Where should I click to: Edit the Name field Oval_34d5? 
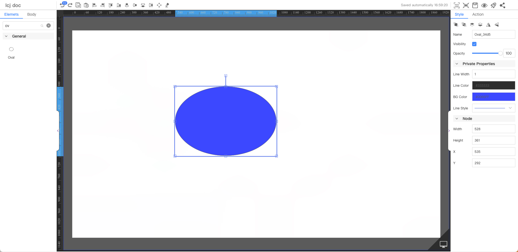coord(493,34)
